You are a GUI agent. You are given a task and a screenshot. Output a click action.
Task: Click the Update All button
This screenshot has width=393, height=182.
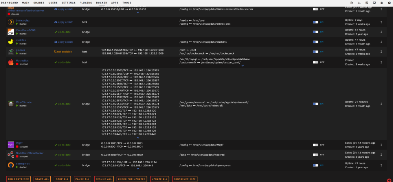click(160, 179)
